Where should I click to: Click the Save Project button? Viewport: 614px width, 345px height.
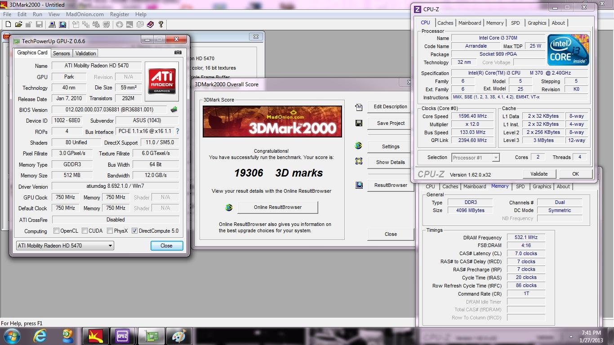tap(390, 123)
